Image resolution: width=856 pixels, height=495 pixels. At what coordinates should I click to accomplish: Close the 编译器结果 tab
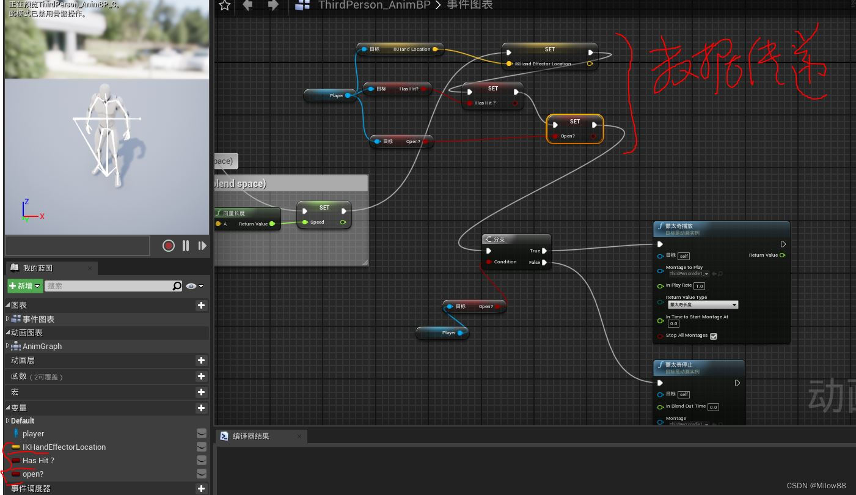(x=299, y=436)
